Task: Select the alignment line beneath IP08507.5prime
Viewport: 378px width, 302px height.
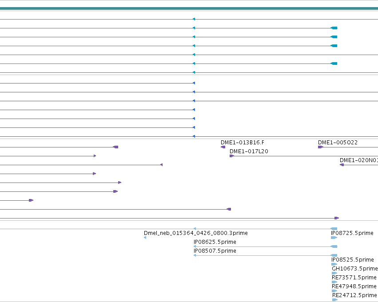Action: [x=266, y=255]
